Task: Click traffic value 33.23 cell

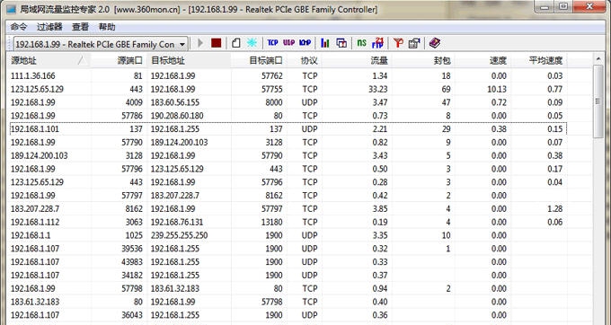Action: click(x=378, y=89)
